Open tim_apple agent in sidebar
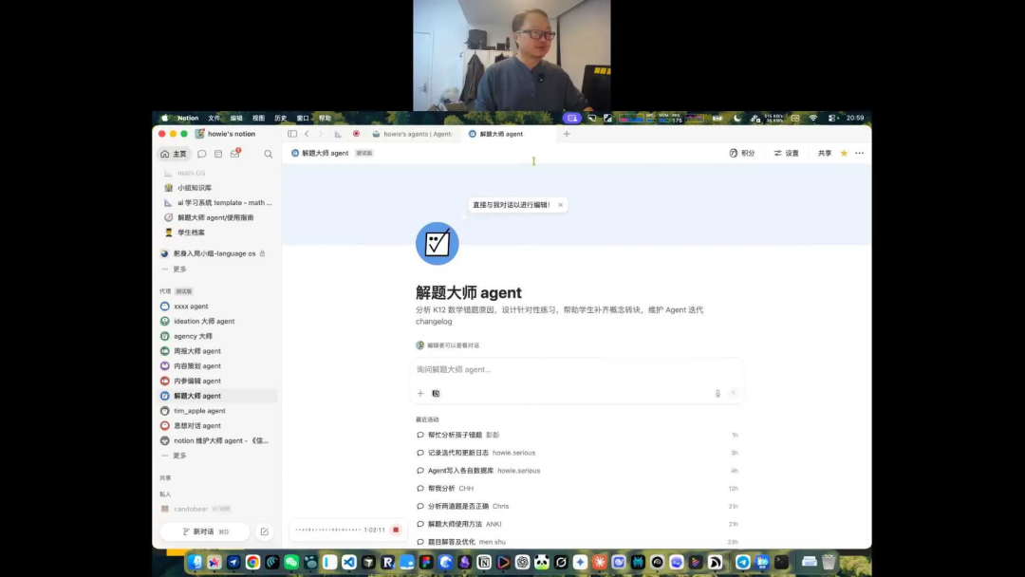Viewport: 1025px width, 577px height. 218,411
